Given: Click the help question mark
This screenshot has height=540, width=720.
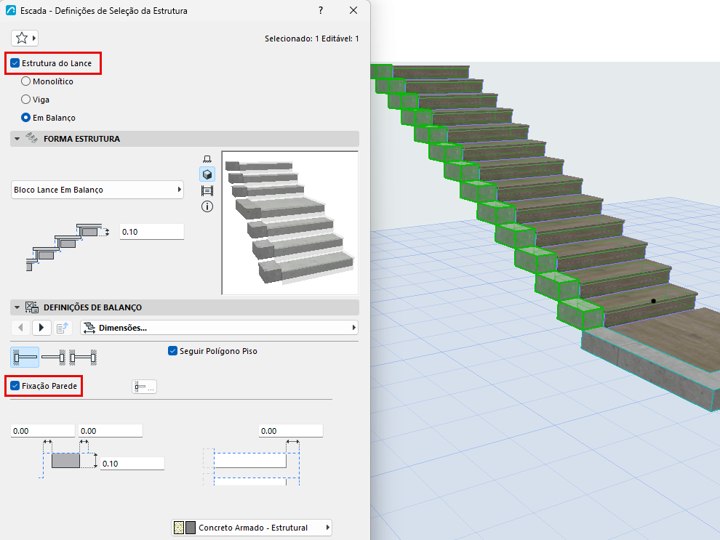Looking at the screenshot, I should point(321,10).
